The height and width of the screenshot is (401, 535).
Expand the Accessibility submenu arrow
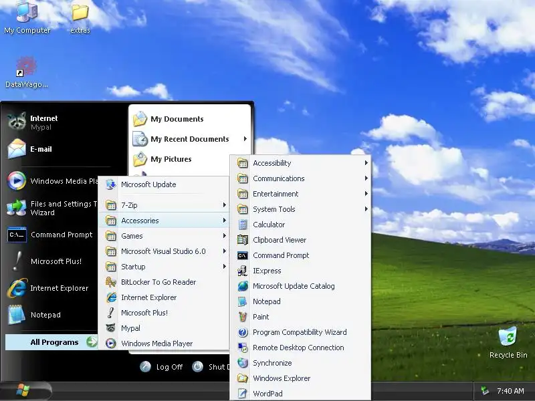[x=366, y=162]
